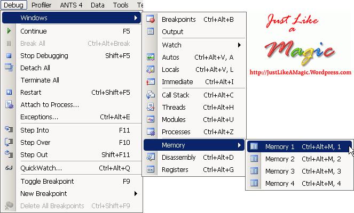Open the Data menu
This screenshot has width=354, height=213.
(x=98, y=5)
